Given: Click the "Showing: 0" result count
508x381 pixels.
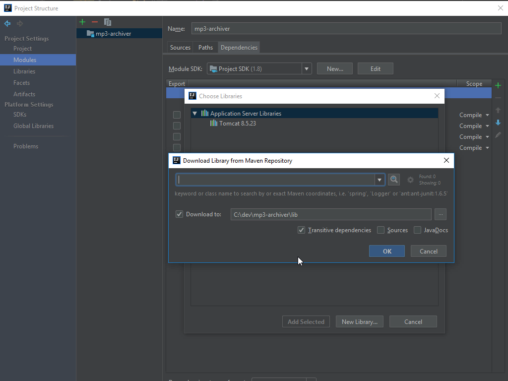Looking at the screenshot, I should pos(430,183).
